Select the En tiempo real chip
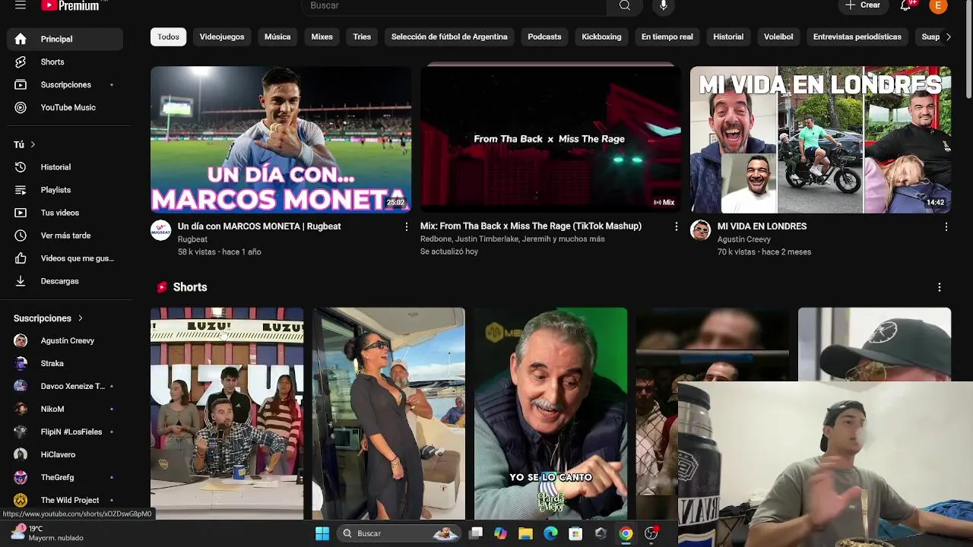 (x=667, y=36)
